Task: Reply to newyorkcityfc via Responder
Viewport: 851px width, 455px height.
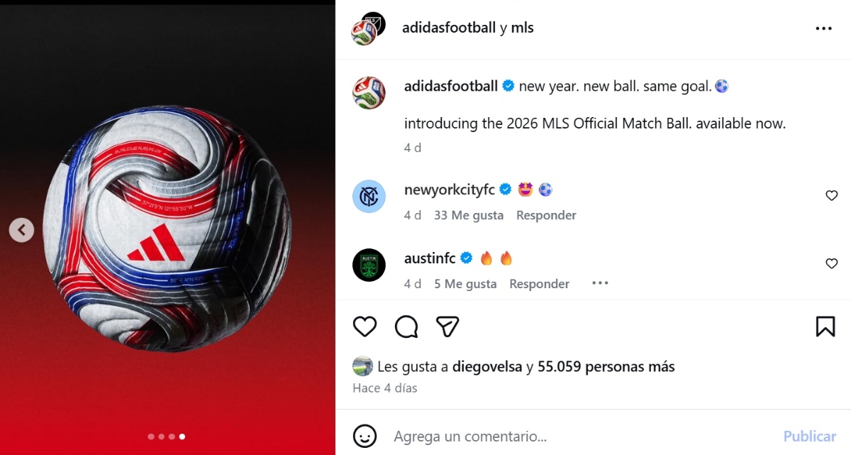Action: click(x=546, y=215)
